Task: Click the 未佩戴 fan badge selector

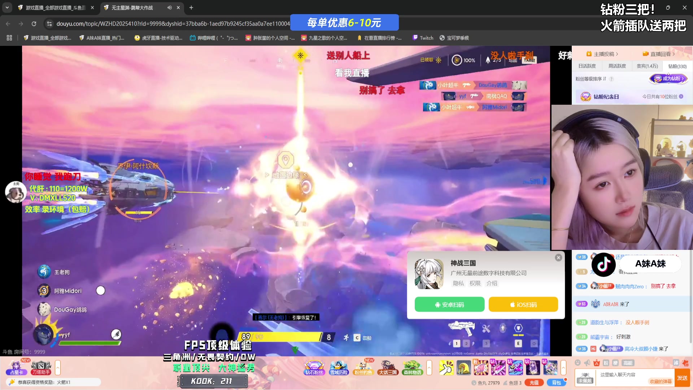Action: click(x=585, y=378)
